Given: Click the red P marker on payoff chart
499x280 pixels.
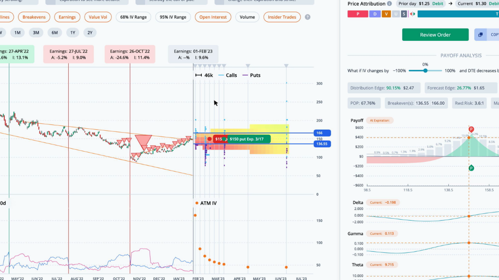Looking at the screenshot, I should tap(471, 129).
